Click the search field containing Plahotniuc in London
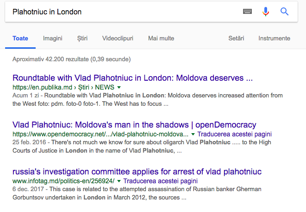 tap(125, 12)
